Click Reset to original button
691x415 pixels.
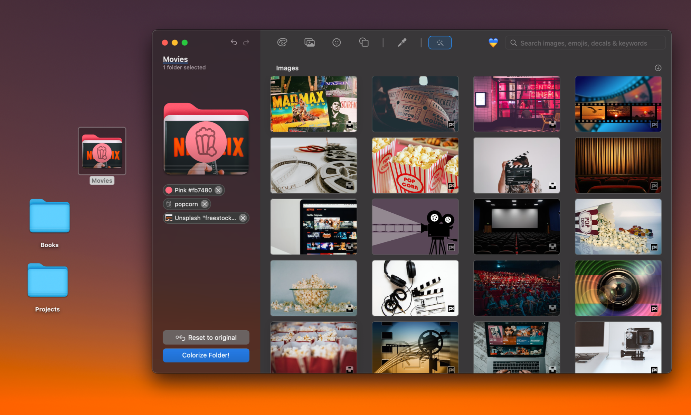pyautogui.click(x=206, y=338)
